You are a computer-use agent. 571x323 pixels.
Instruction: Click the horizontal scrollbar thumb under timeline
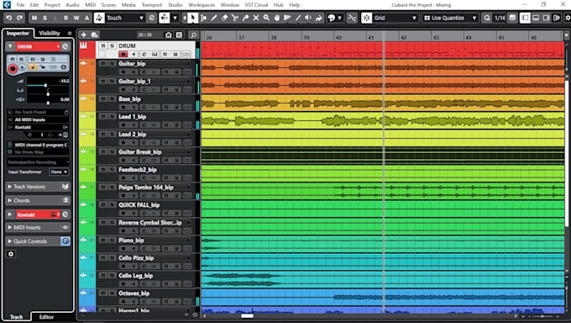247,315
